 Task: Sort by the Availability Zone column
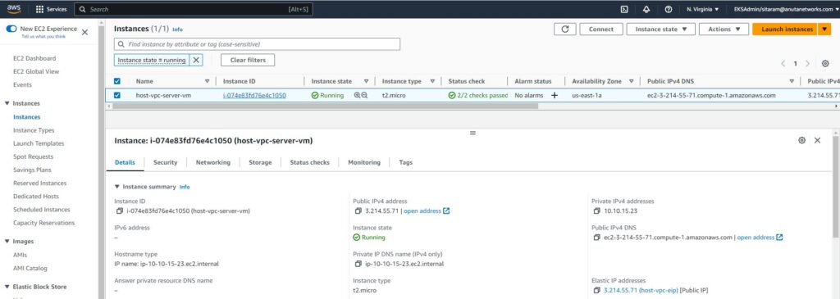(631, 81)
